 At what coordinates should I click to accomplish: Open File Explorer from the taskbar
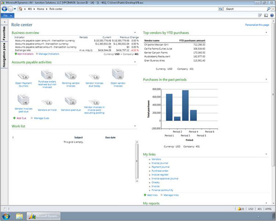pyautogui.click(x=19, y=216)
